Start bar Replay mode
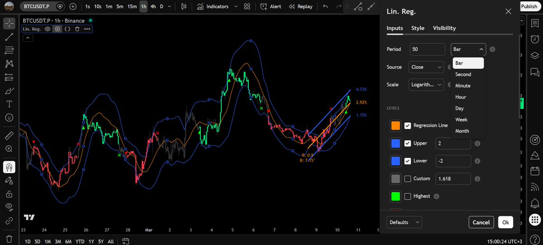This screenshot has height=245, width=543. 300,6
